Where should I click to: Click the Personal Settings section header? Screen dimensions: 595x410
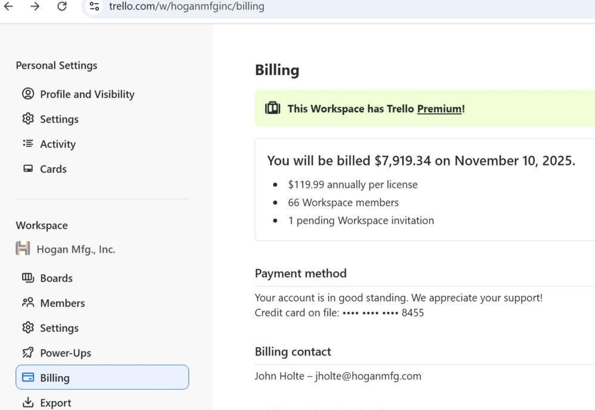[57, 66]
